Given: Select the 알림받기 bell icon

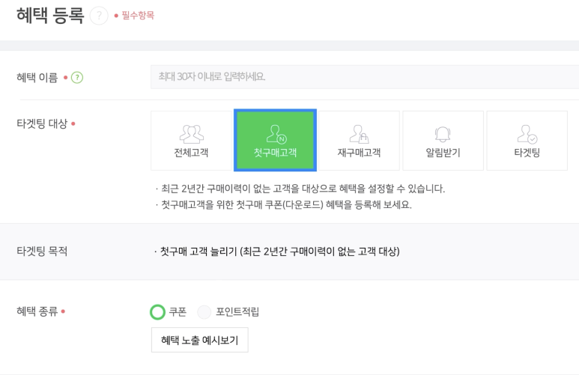Looking at the screenshot, I should pos(443,134).
